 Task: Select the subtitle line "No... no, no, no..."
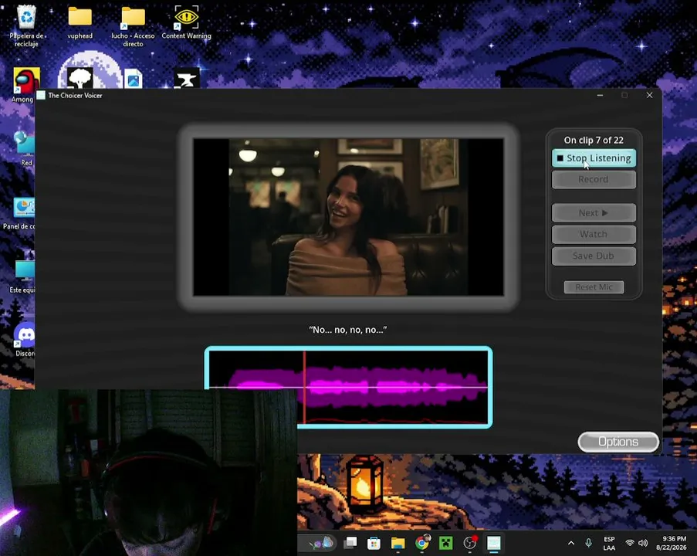[348, 330]
